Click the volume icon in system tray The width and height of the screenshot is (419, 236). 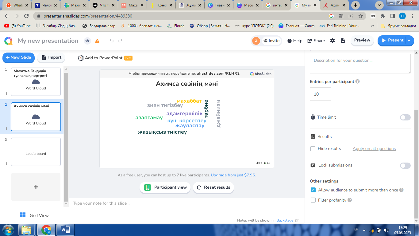(x=386, y=230)
